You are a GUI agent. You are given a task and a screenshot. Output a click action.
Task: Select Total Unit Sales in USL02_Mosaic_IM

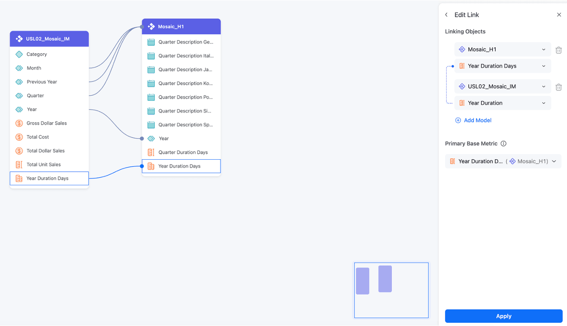[49, 164]
